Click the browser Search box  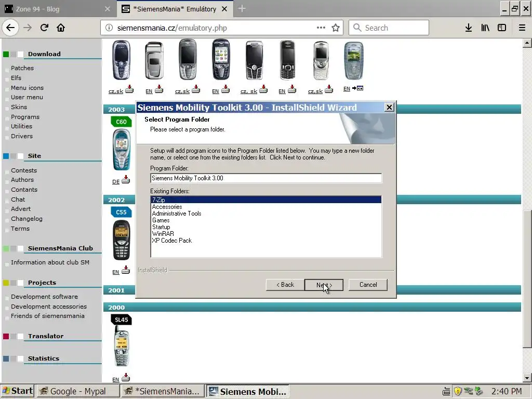(x=389, y=28)
